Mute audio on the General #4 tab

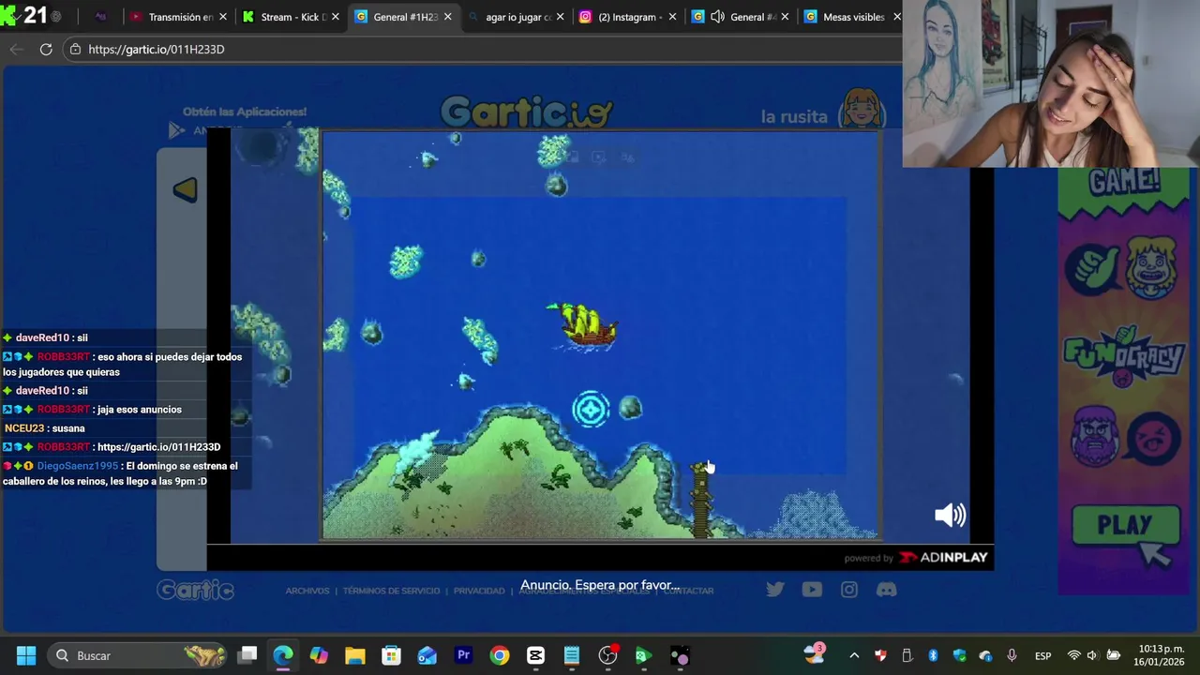tap(718, 17)
